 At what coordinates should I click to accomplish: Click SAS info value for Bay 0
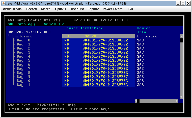click(x=140, y=40)
